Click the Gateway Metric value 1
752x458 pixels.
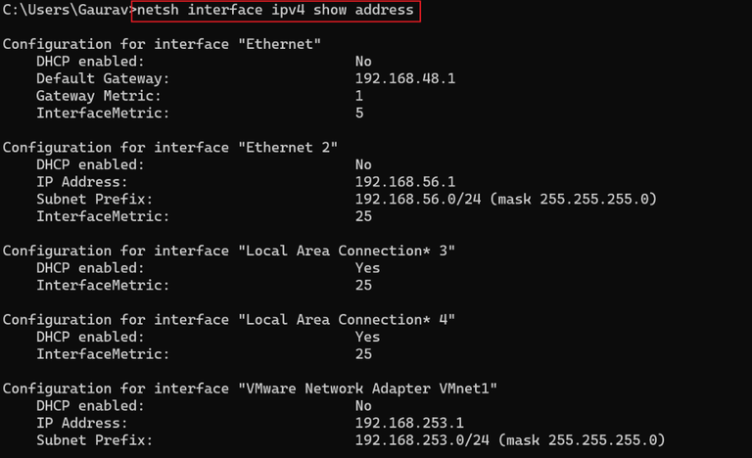tap(359, 96)
